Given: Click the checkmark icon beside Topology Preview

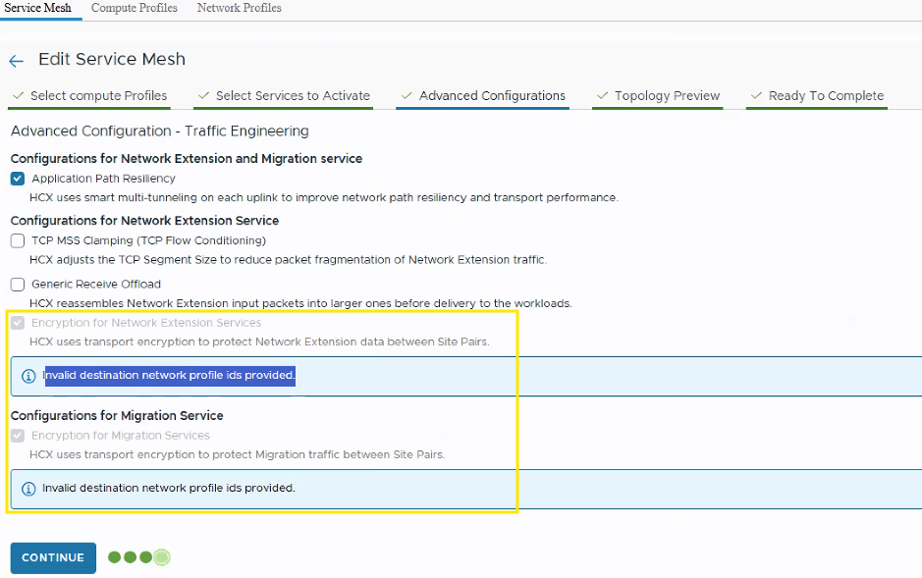Looking at the screenshot, I should click(x=602, y=95).
